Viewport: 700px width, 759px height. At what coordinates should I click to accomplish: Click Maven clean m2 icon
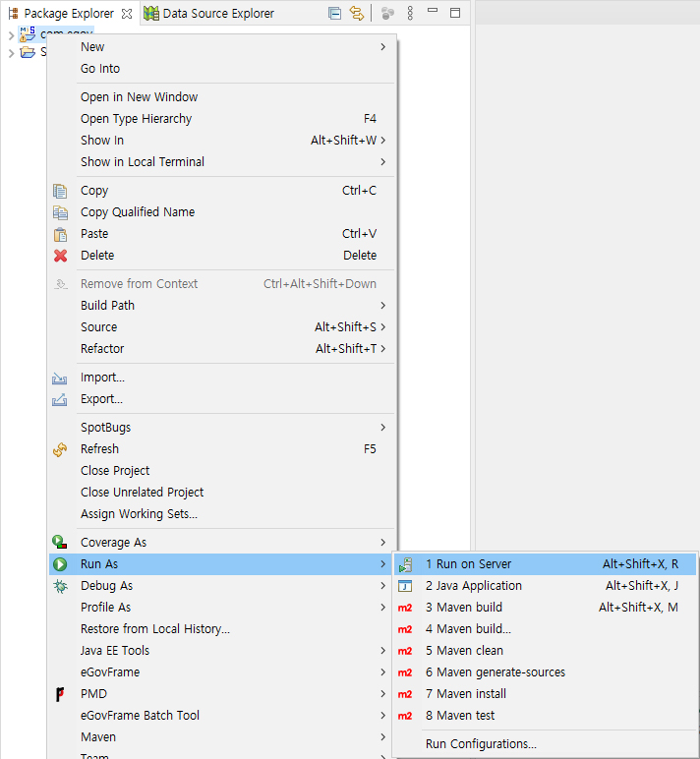405,651
